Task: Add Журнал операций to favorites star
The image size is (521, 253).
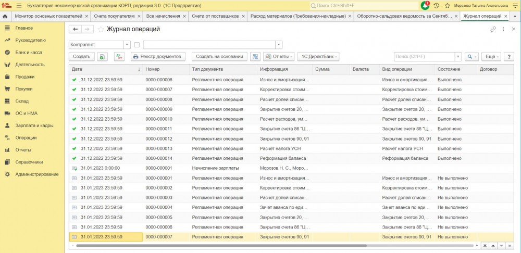Action: (x=101, y=29)
